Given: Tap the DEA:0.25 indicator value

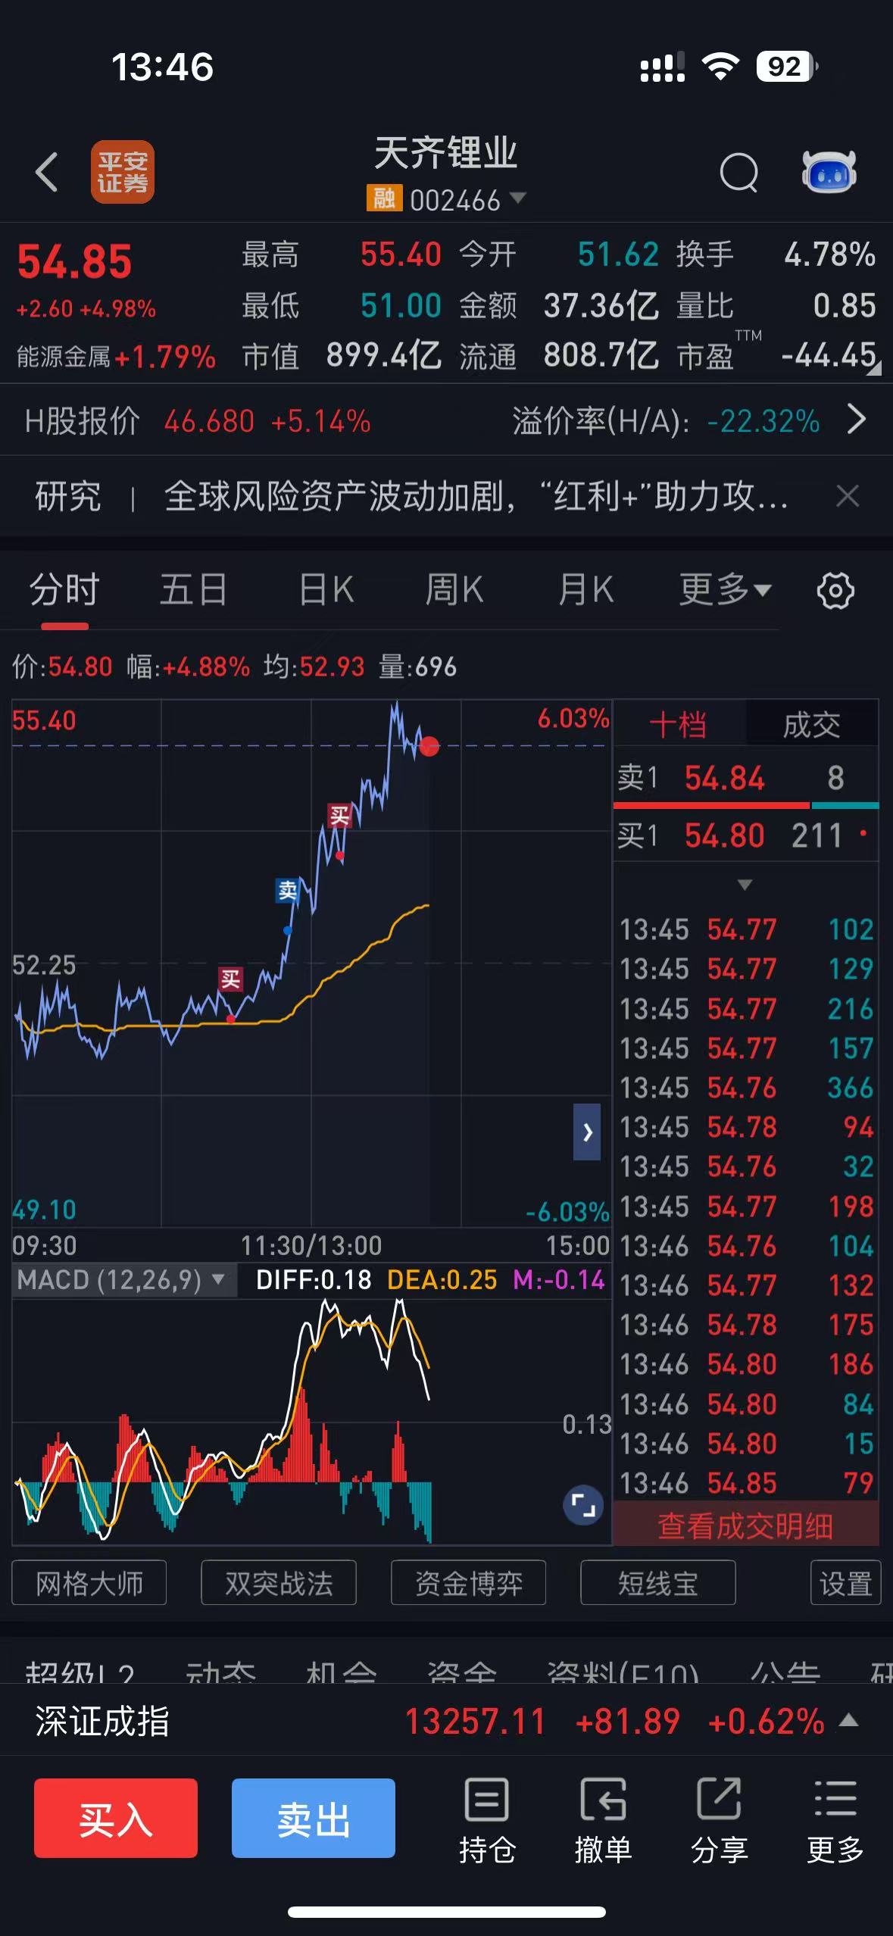Looking at the screenshot, I should 442,1280.
